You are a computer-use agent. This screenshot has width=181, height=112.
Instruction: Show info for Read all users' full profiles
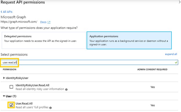(50, 108)
